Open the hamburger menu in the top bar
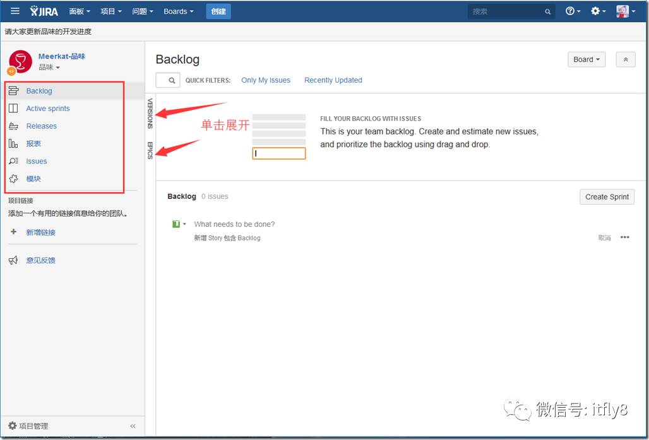The width and height of the screenshot is (649, 440). (15, 11)
